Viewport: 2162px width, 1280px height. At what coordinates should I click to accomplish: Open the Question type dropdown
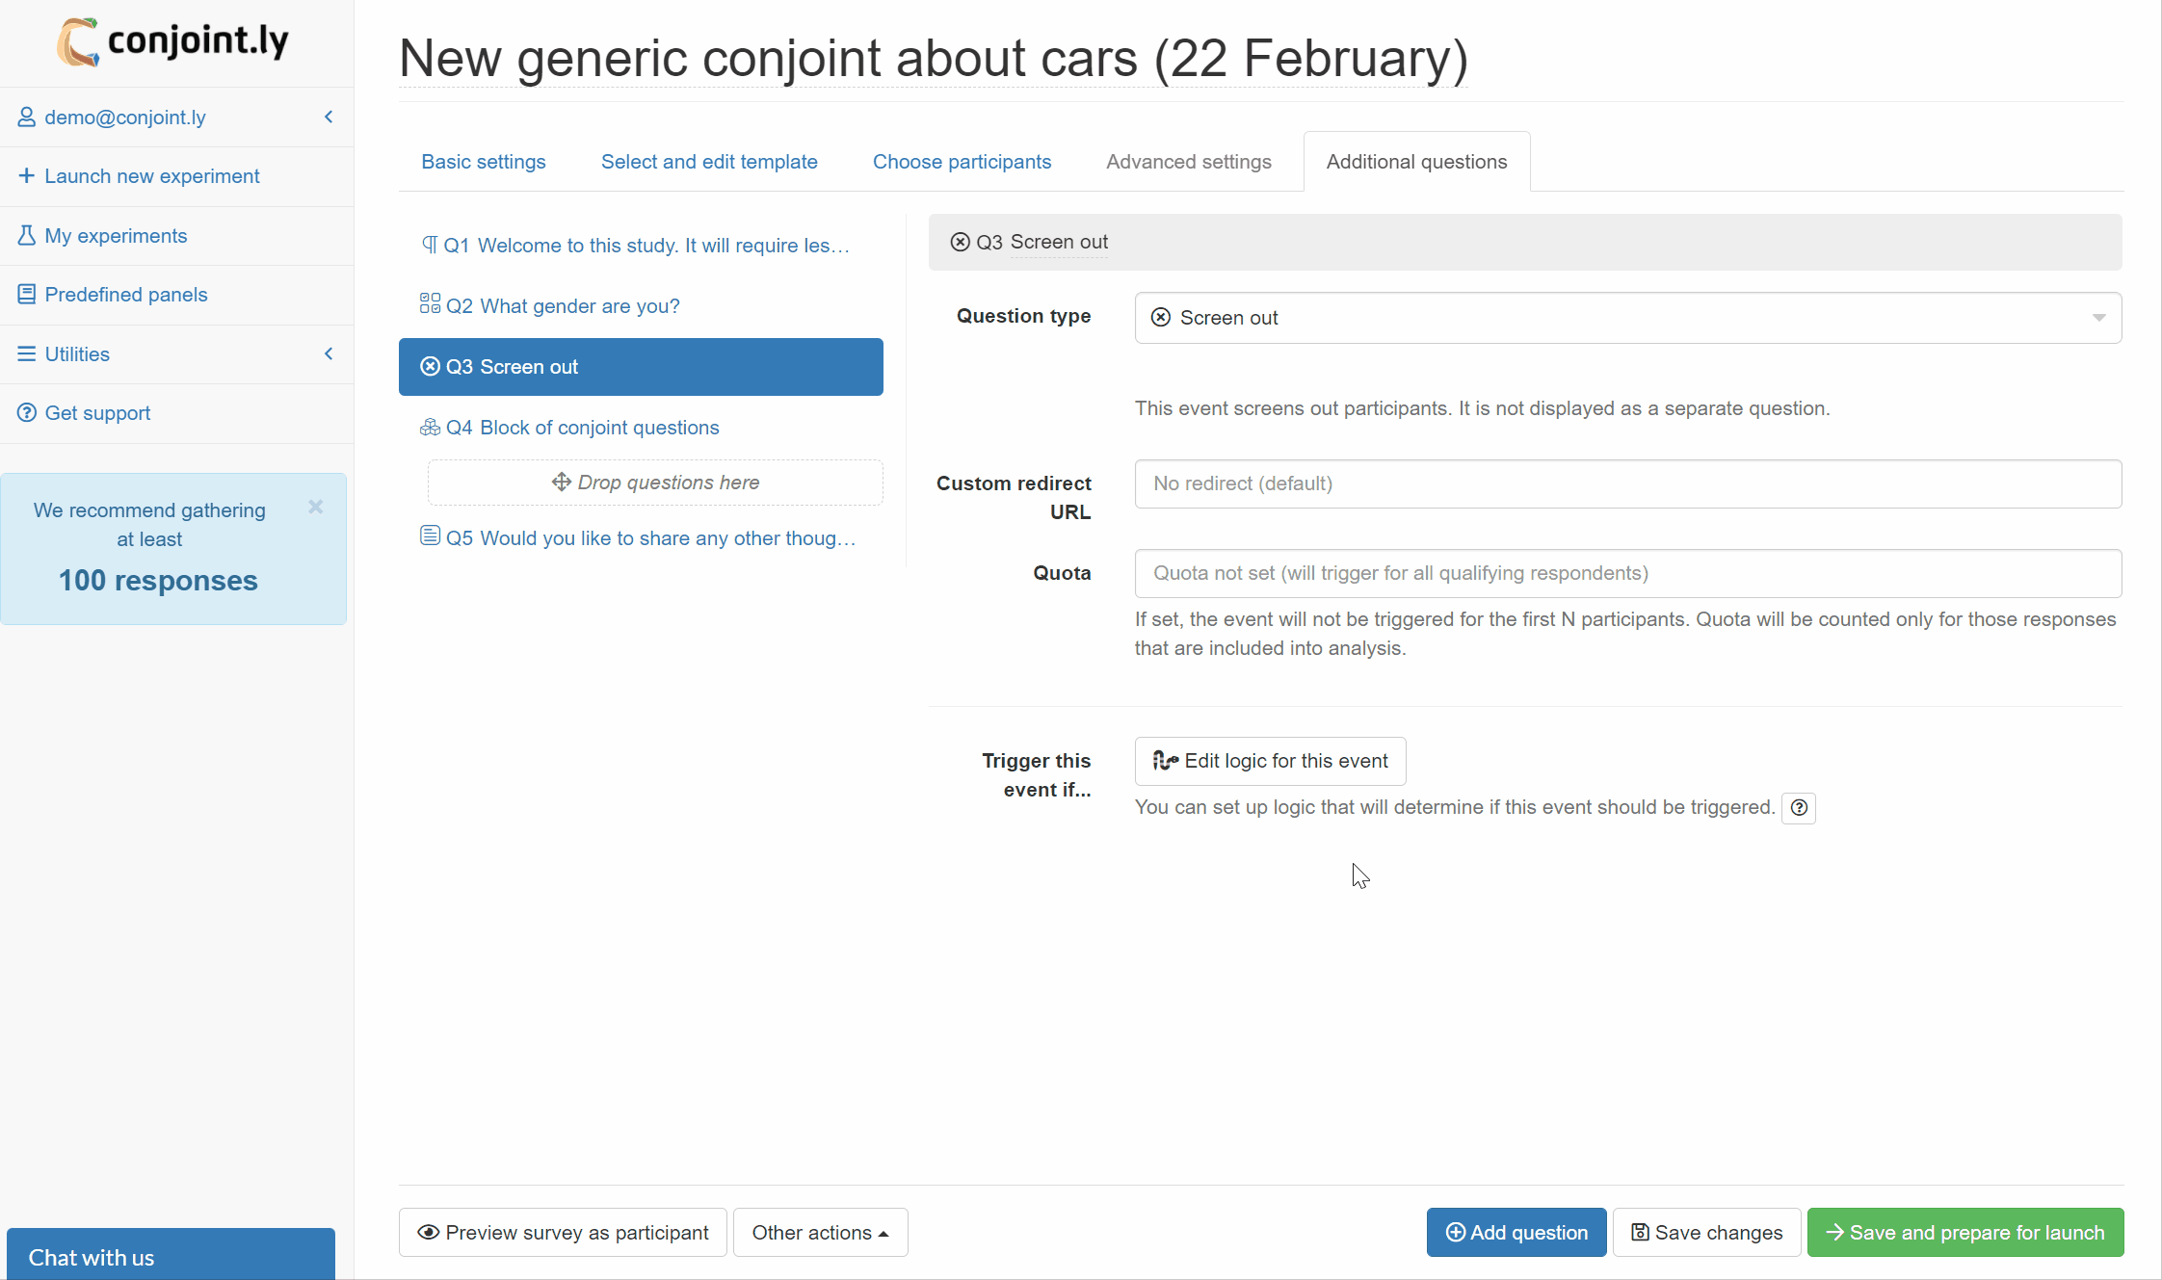coord(1627,318)
